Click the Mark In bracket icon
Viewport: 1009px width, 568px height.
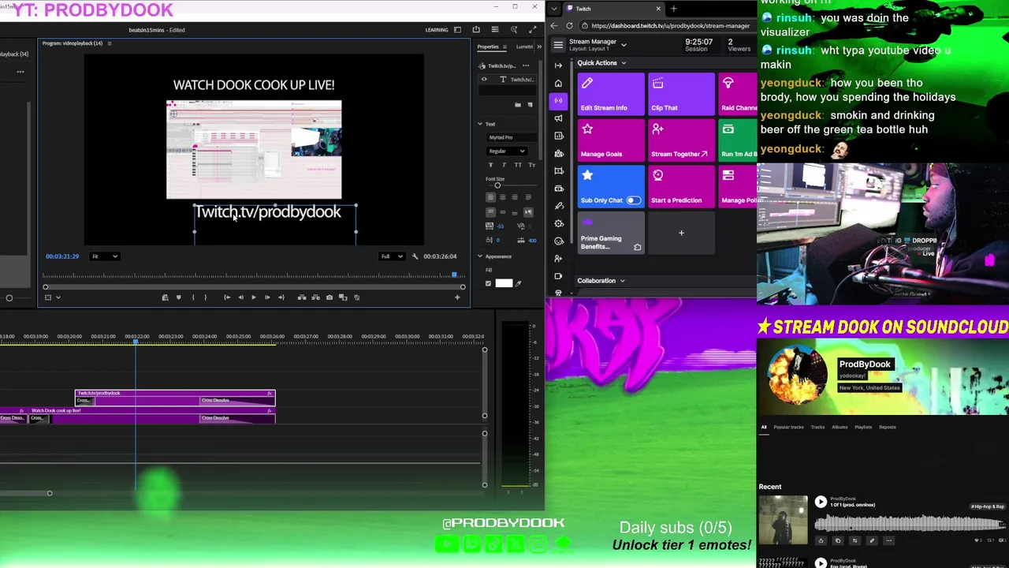[x=193, y=297]
